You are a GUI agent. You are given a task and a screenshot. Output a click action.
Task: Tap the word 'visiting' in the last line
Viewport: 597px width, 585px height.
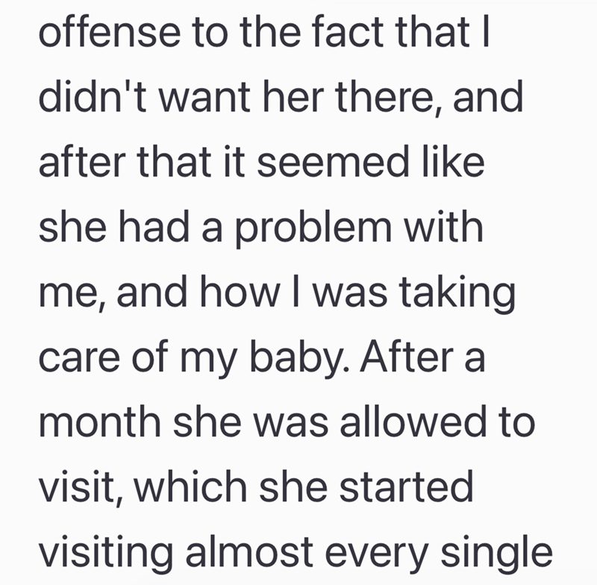[x=106, y=554]
